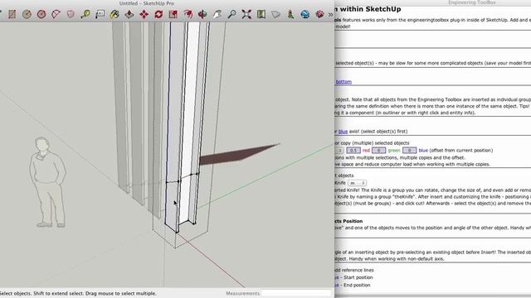
Task: Click the 'Untitled - SketchUp Pro' window title
Action: pos(147,3)
